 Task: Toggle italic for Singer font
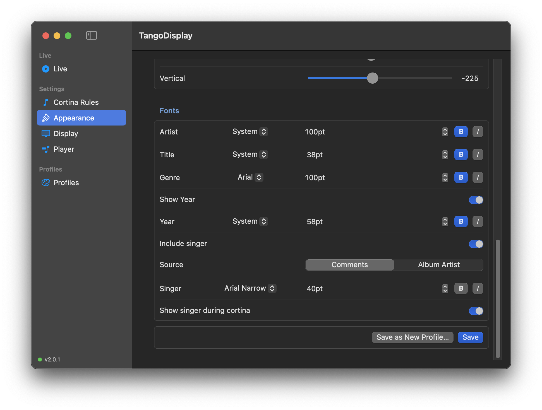point(478,288)
